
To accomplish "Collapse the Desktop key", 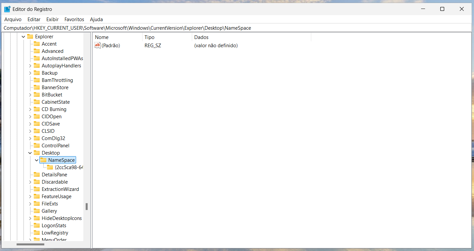I will coord(30,153).
